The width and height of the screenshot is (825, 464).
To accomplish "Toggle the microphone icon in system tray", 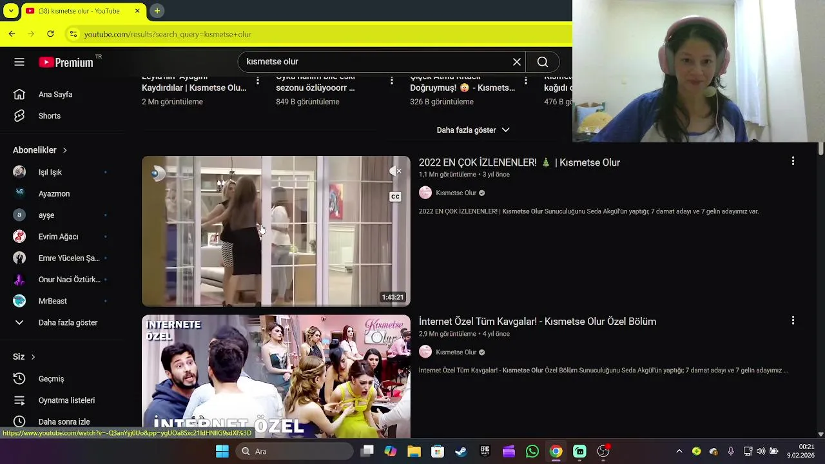I will (730, 451).
